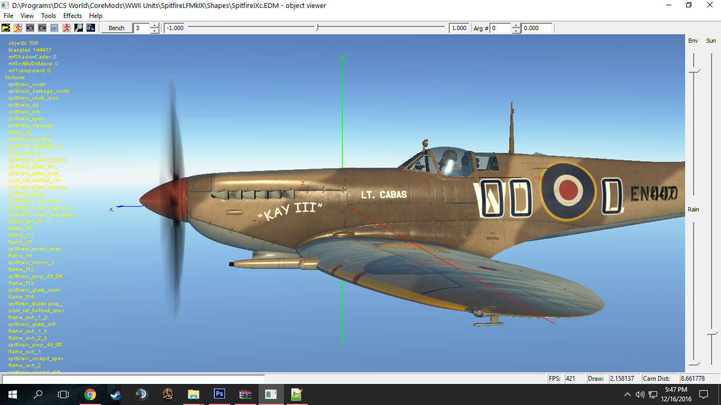Open Windows search from the taskbar
Viewport: 721px width, 405px height.
click(38, 394)
